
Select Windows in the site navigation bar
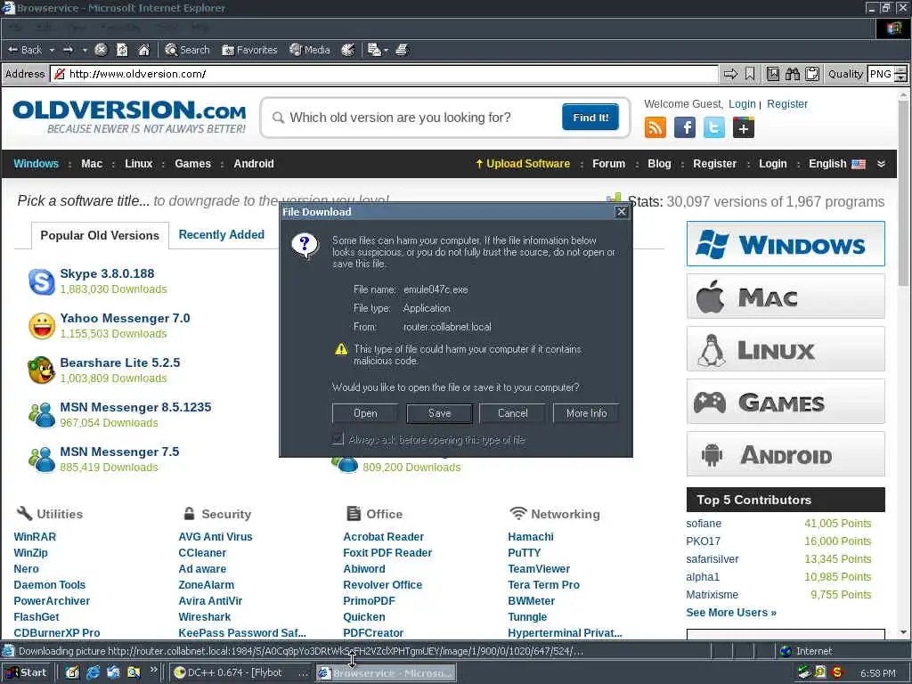point(36,164)
